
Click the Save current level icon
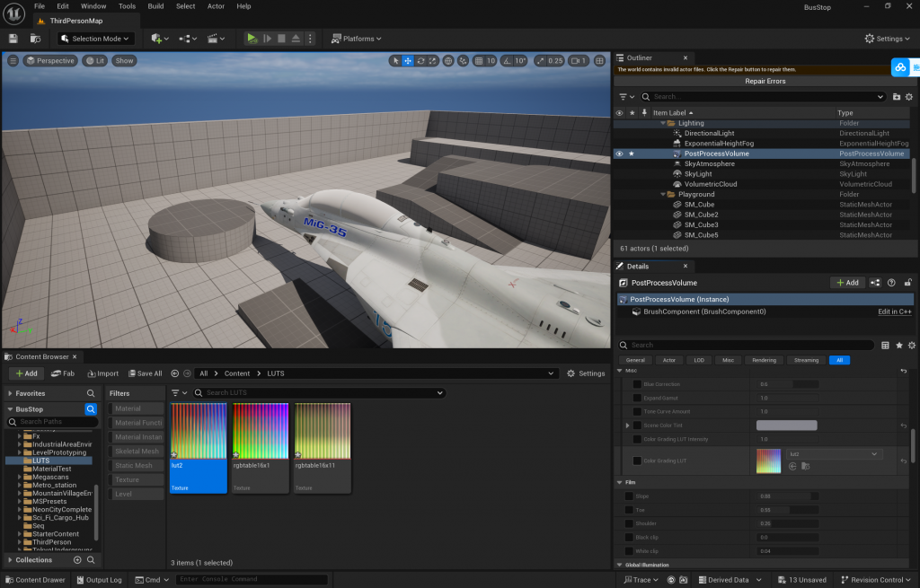pyautogui.click(x=13, y=39)
